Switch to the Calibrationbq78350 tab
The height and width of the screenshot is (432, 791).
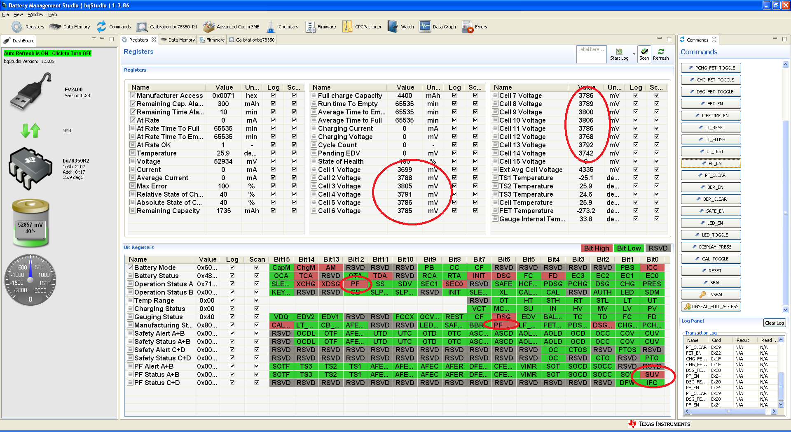[x=252, y=40]
